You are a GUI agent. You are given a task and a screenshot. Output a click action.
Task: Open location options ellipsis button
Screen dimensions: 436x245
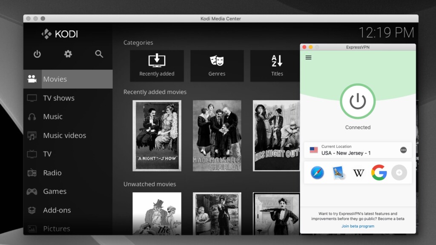(404, 150)
